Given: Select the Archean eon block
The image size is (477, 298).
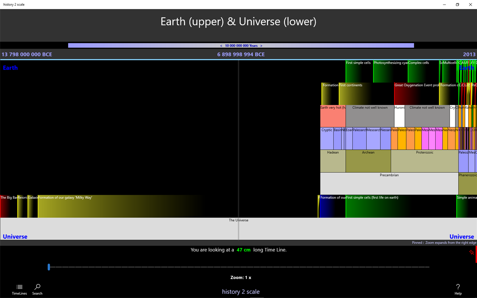Looking at the screenshot, I should [x=368, y=161].
